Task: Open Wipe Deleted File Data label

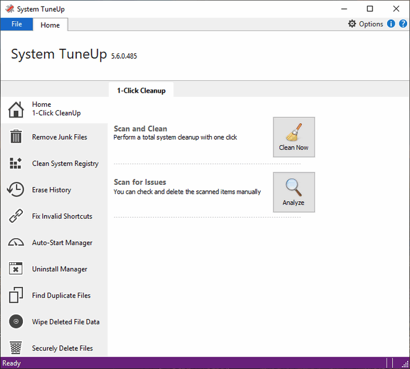Action: 66,321
